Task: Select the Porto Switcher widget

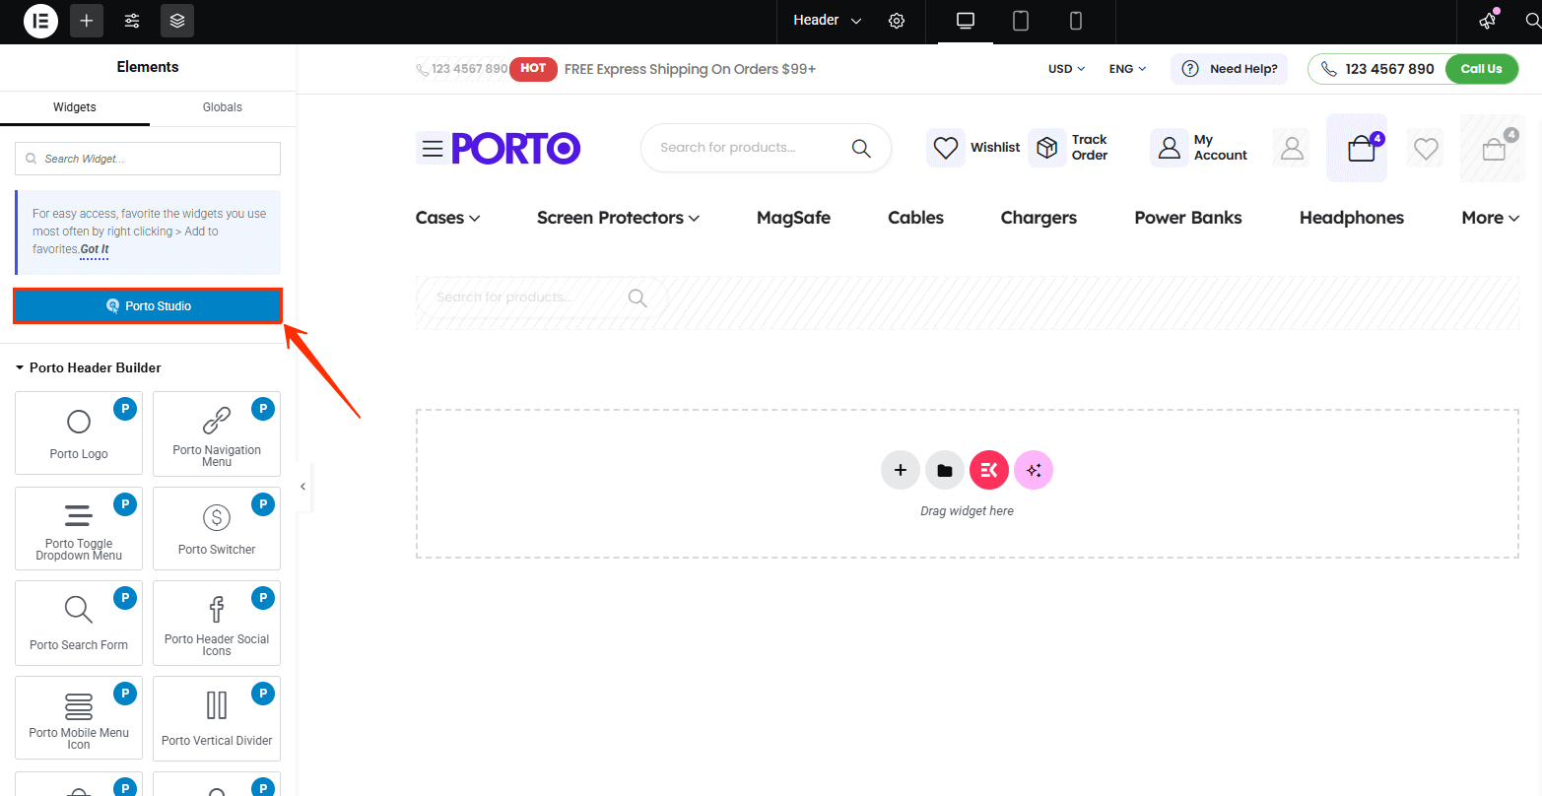Action: (217, 528)
